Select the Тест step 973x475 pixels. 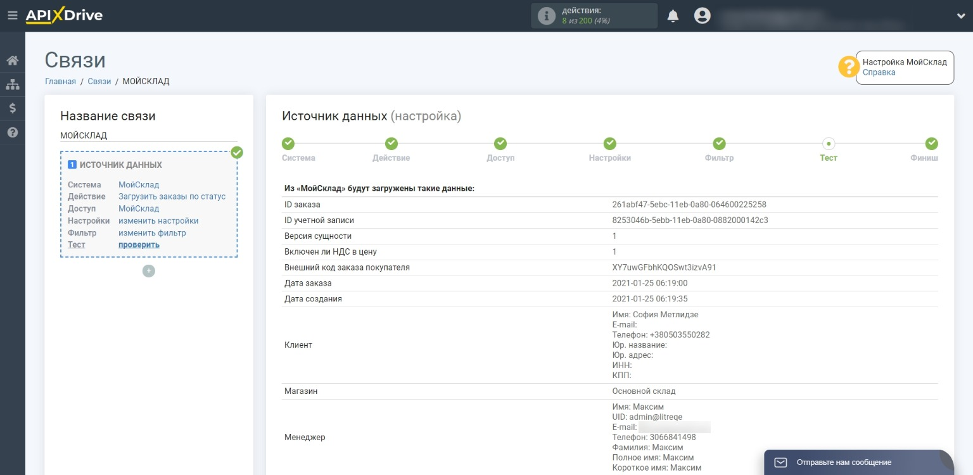[x=829, y=144]
